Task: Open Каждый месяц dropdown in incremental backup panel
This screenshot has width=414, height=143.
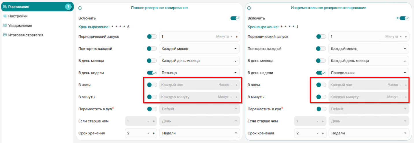Action: coord(369,49)
